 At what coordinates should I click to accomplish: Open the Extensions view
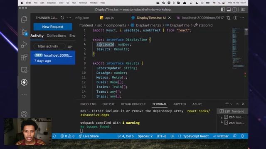pyautogui.click(x=24, y=57)
